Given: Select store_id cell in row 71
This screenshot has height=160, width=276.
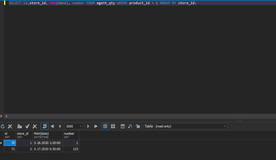Looking at the screenshot, I should pyautogui.click(x=24, y=149).
